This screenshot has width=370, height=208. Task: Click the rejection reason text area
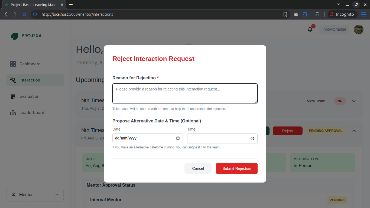(x=185, y=93)
